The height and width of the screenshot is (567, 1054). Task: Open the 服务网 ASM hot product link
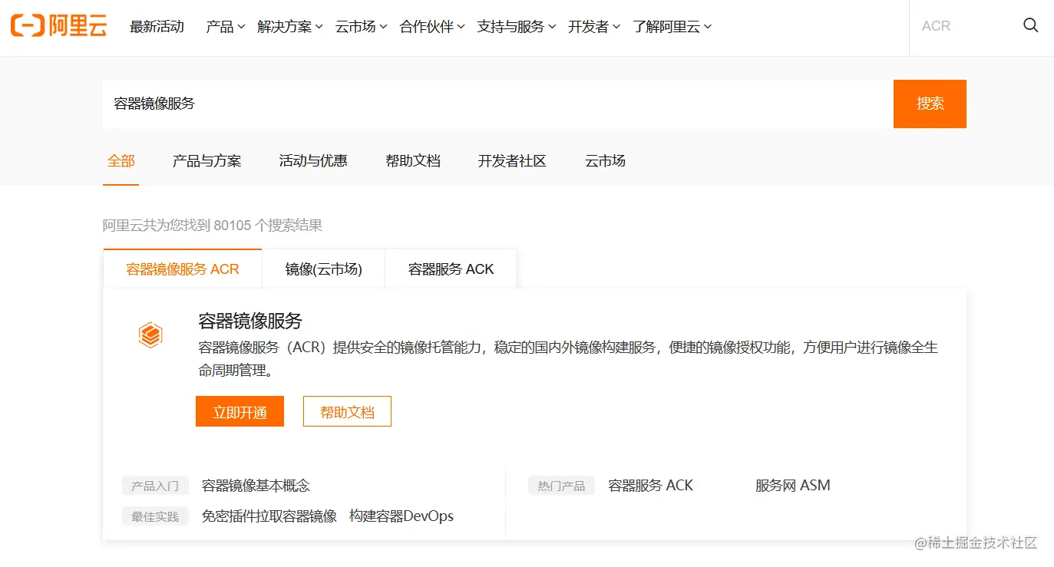[x=791, y=485]
